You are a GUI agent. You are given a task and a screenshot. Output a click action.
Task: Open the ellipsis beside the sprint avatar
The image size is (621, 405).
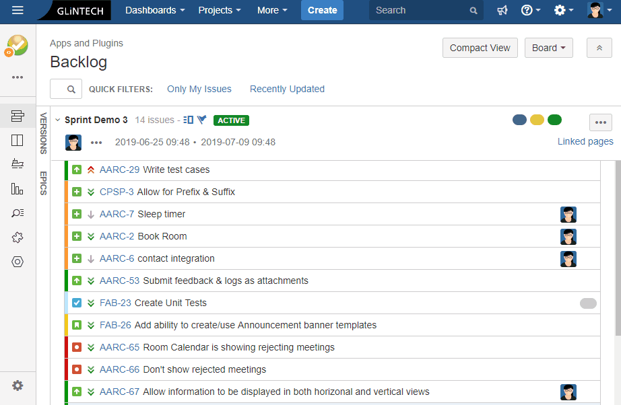96,143
